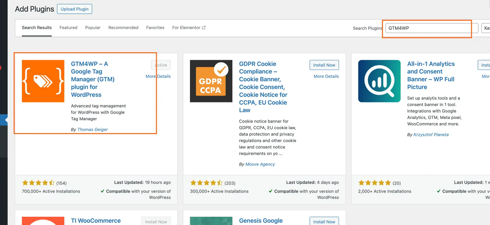Click GDPR Cookie Compliance star rating (203)
Viewport: 490px width, 225px height.
tap(206, 183)
